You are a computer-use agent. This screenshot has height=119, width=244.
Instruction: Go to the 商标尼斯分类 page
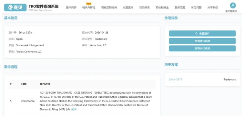click(x=109, y=7)
